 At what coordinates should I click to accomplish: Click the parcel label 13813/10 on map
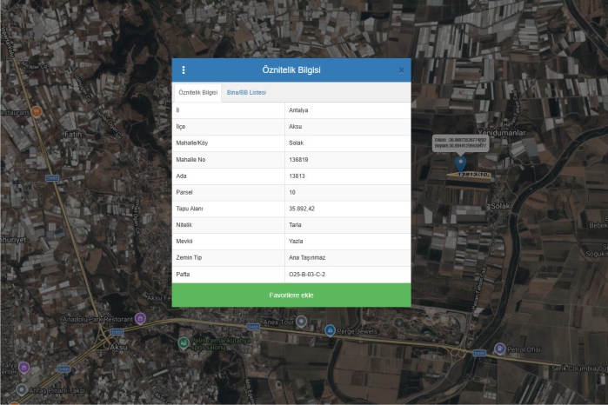click(x=472, y=175)
